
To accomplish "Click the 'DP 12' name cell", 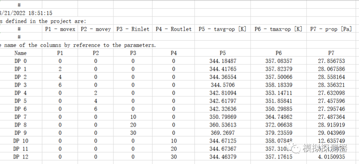I will tap(21, 157).
